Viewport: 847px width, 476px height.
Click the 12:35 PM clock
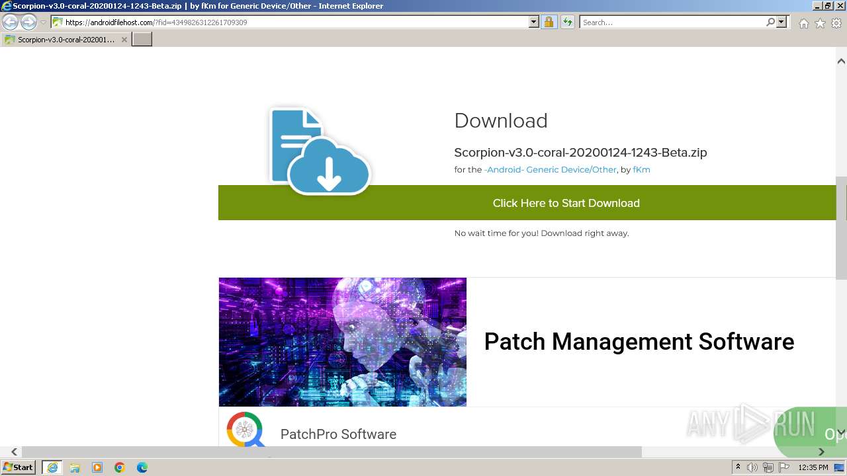(x=813, y=467)
